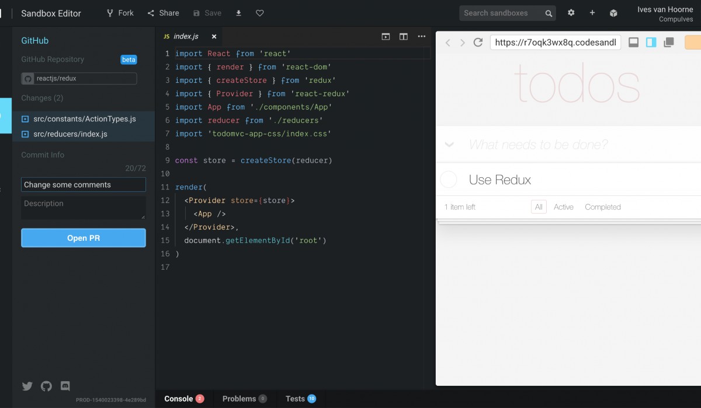The width and height of the screenshot is (701, 408).
Task: Click the Share button
Action: (163, 13)
